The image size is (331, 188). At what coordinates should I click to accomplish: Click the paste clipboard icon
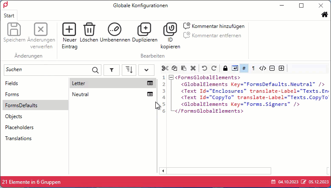[184, 68]
